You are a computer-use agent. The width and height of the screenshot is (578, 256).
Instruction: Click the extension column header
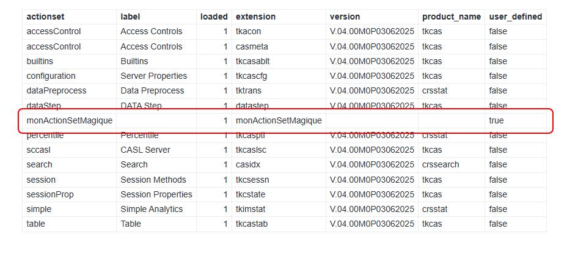tap(255, 16)
